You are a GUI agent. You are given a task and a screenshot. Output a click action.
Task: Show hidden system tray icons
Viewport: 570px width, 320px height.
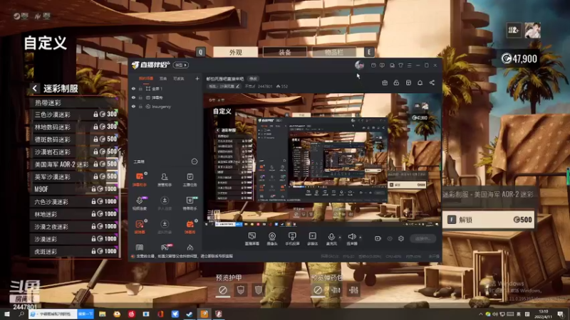(x=480, y=314)
